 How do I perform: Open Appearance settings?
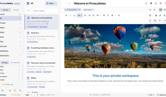coord(161,95)
